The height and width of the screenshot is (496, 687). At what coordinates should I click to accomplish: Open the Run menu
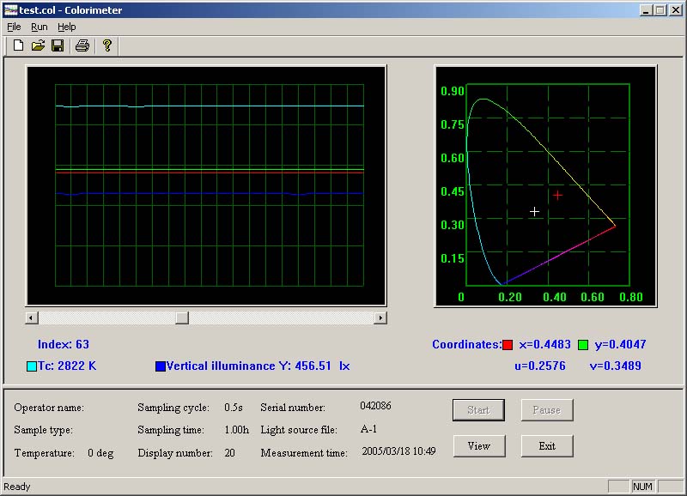(x=39, y=27)
